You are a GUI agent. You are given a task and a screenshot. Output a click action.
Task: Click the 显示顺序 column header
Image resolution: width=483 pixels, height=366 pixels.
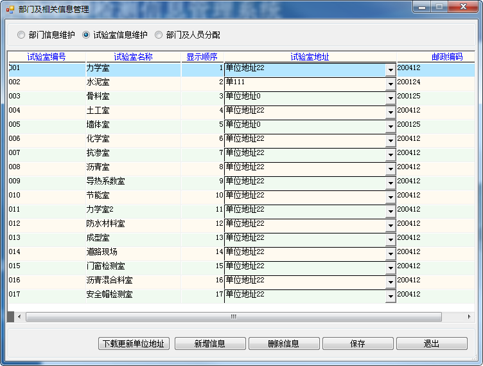coord(202,57)
